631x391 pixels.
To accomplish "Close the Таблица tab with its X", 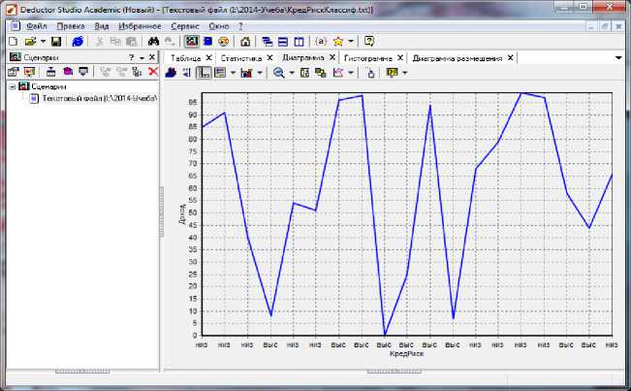I will (210, 58).
